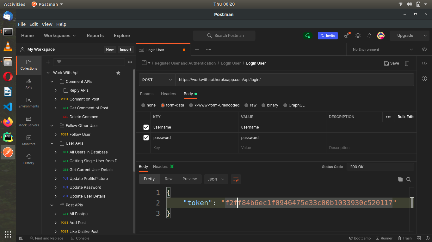This screenshot has height=242, width=432.
Task: Open Firefox from the Ubuntu dock
Action: [8, 122]
